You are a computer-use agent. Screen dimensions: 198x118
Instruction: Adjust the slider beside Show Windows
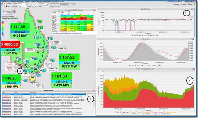tap(64, 6)
